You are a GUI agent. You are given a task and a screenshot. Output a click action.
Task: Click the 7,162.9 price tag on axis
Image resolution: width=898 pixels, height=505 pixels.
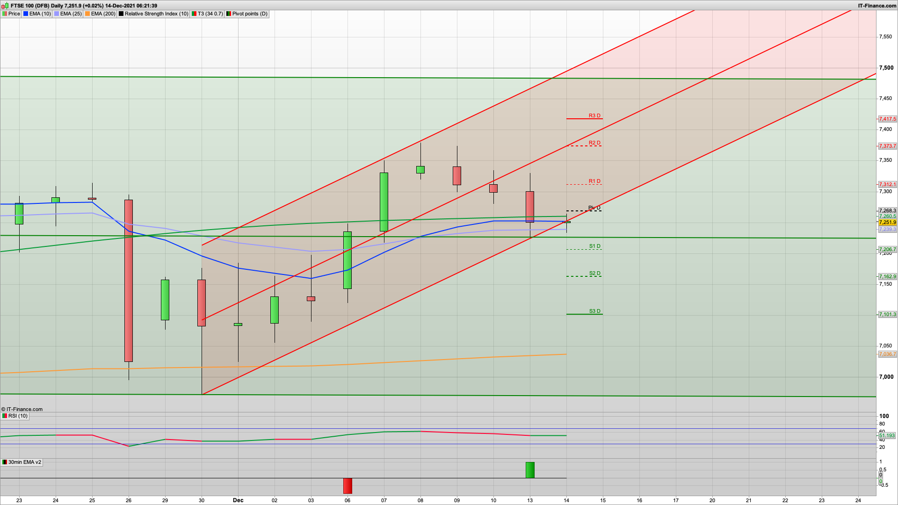887,276
